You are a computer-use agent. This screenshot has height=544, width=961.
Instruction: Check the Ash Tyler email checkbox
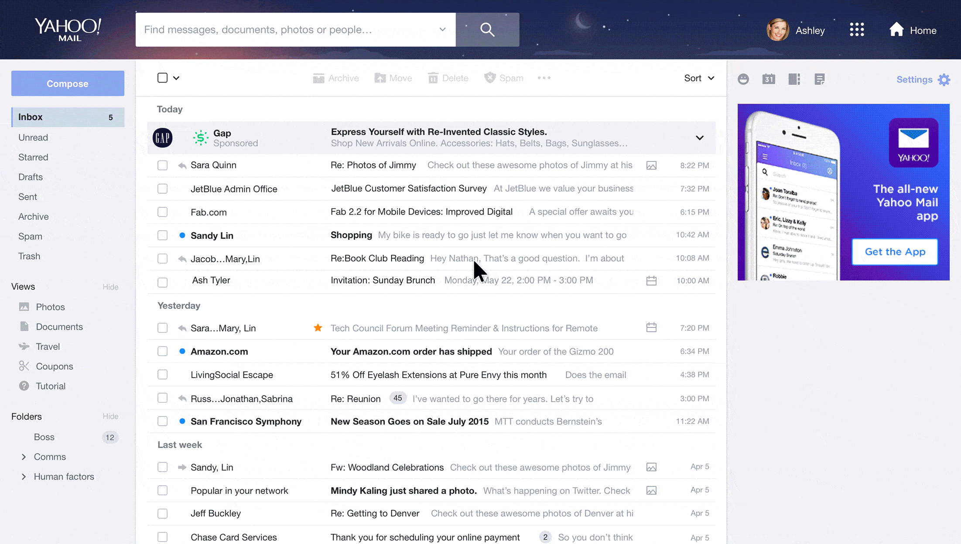[x=162, y=282]
